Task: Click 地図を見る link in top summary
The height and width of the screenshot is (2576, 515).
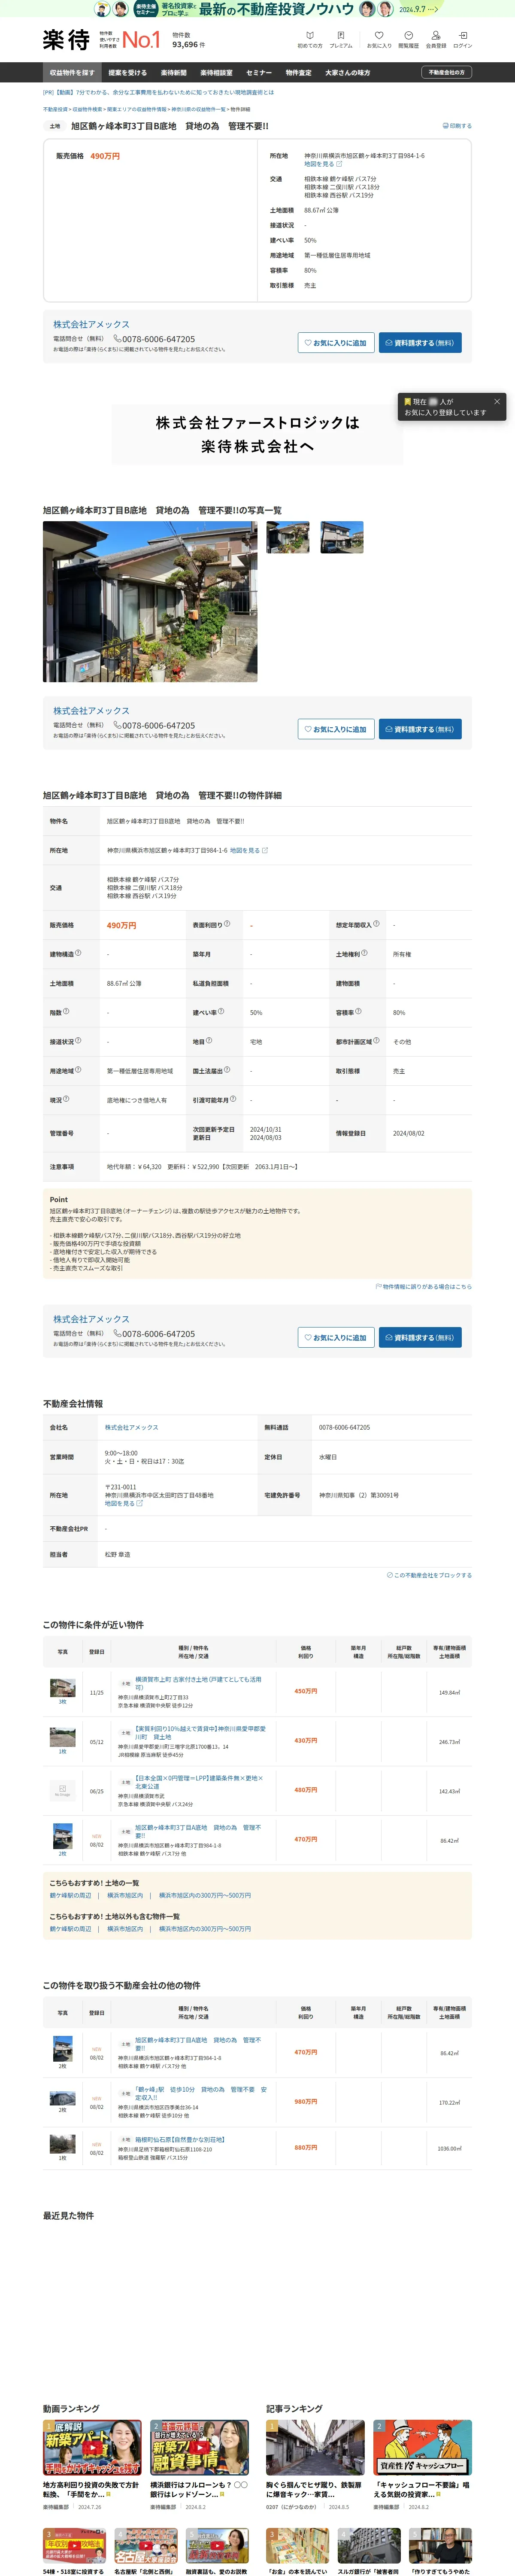Action: [x=323, y=164]
